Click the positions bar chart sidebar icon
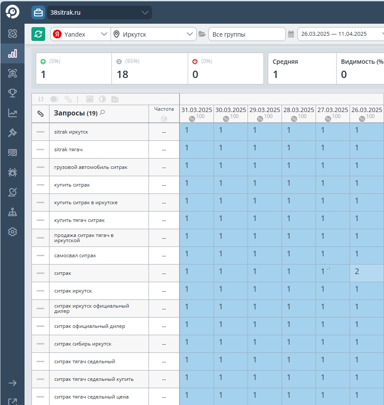384x405 pixels. pyautogui.click(x=12, y=53)
